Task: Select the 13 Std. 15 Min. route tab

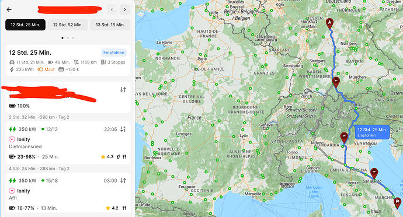Action: pos(110,25)
